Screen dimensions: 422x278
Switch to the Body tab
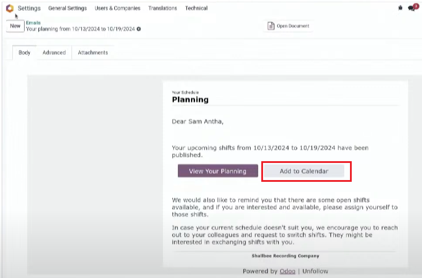(24, 52)
